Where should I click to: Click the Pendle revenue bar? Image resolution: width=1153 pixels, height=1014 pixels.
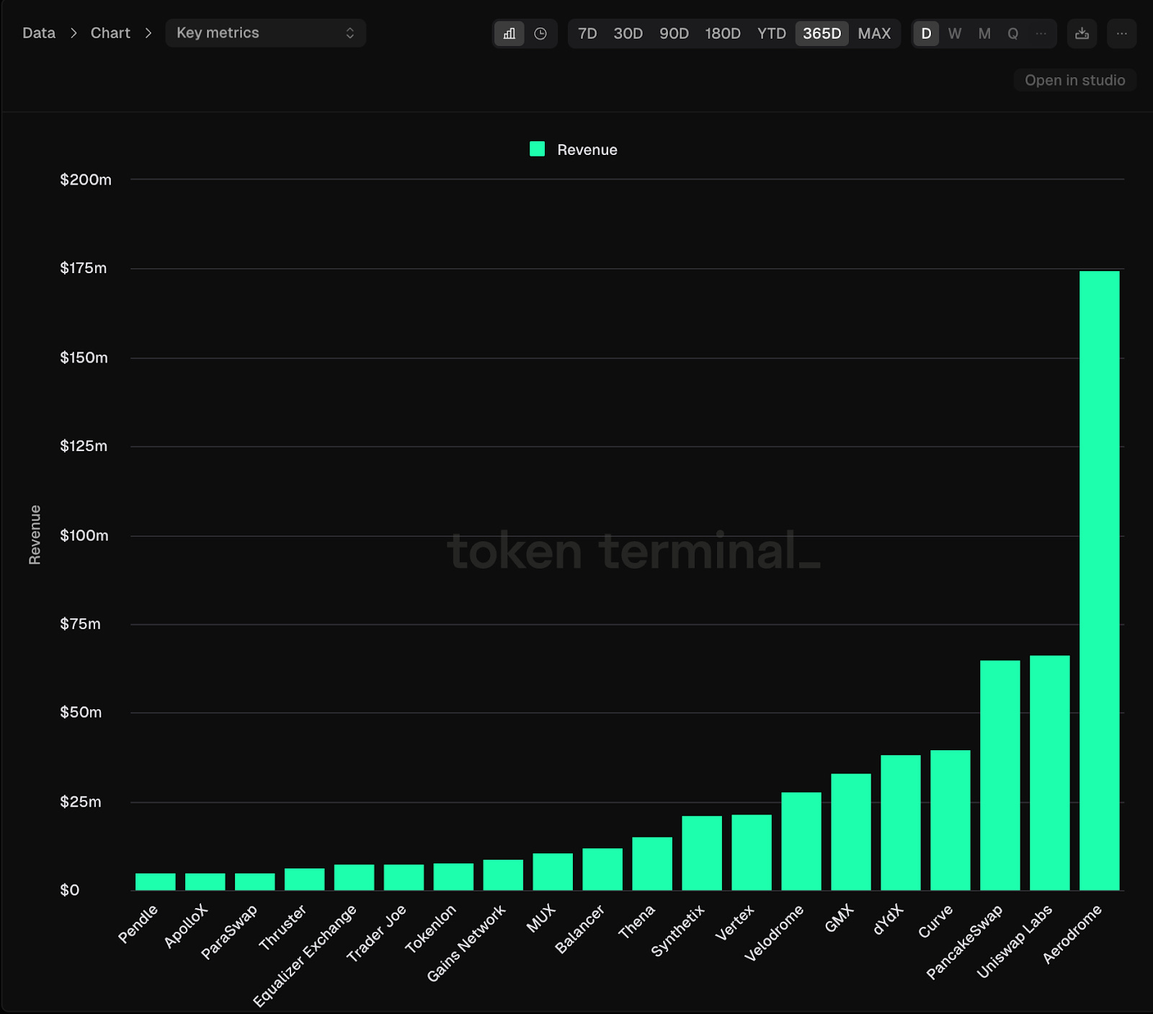(155, 882)
